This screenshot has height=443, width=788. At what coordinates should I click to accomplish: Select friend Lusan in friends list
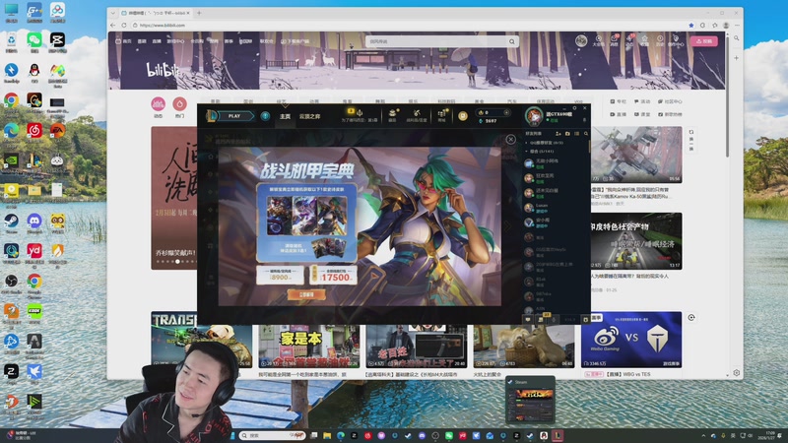[x=555, y=208]
